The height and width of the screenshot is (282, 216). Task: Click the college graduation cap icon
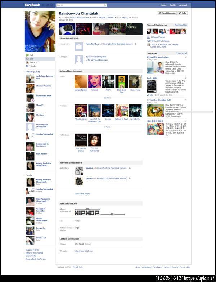(x=79, y=59)
